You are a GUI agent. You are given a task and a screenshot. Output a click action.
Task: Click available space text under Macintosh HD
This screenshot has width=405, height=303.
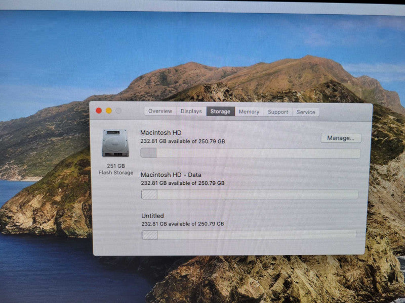[183, 141]
